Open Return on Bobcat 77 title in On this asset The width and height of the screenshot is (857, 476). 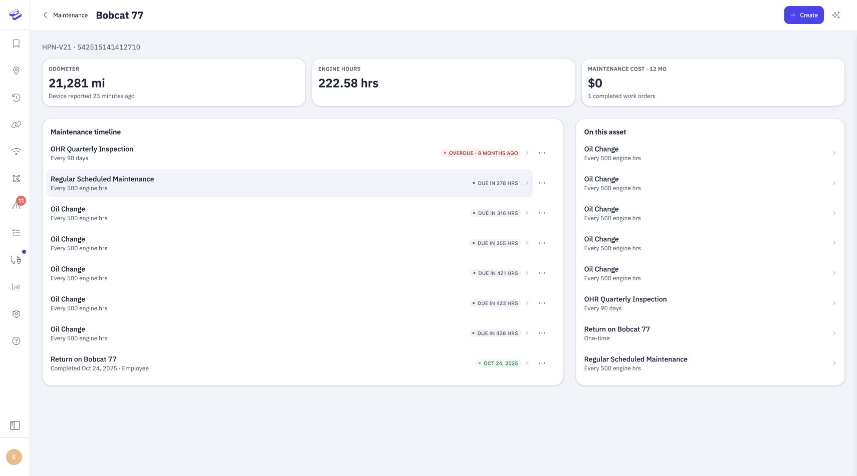coord(617,329)
